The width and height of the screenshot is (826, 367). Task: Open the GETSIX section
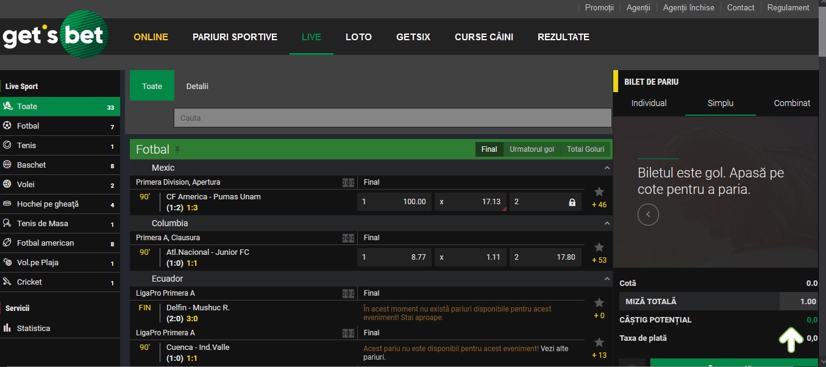click(x=413, y=37)
